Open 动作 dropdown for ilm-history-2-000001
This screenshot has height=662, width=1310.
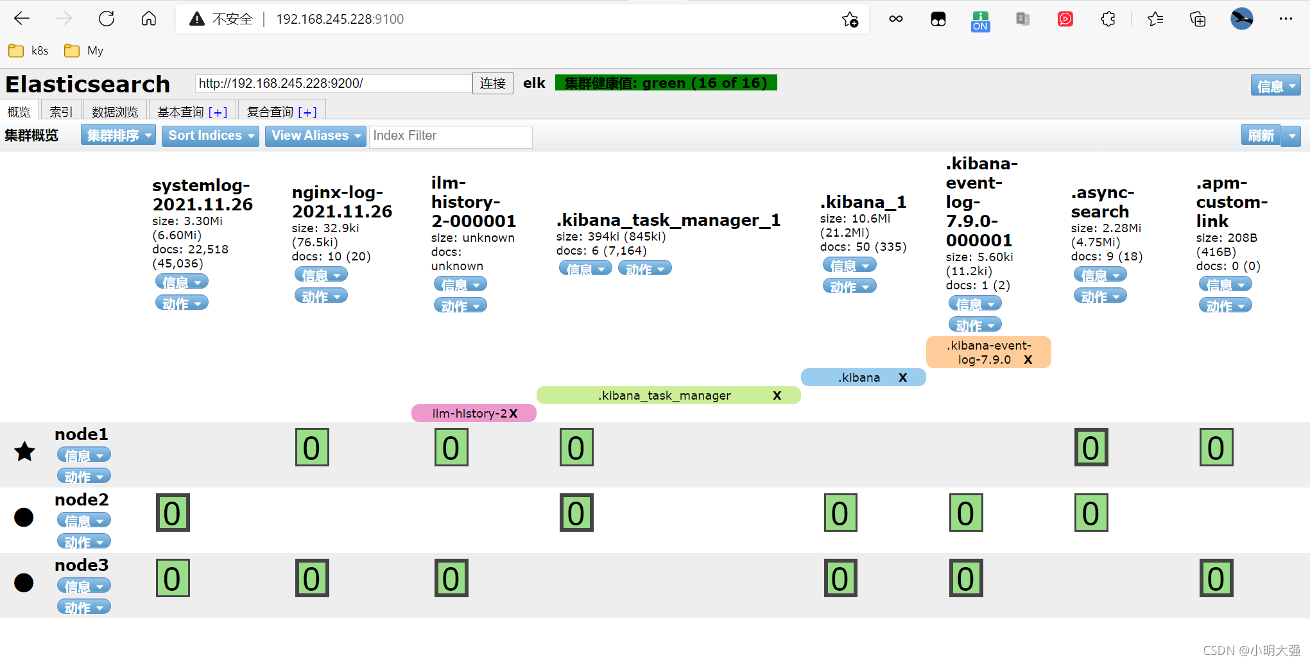tap(460, 305)
